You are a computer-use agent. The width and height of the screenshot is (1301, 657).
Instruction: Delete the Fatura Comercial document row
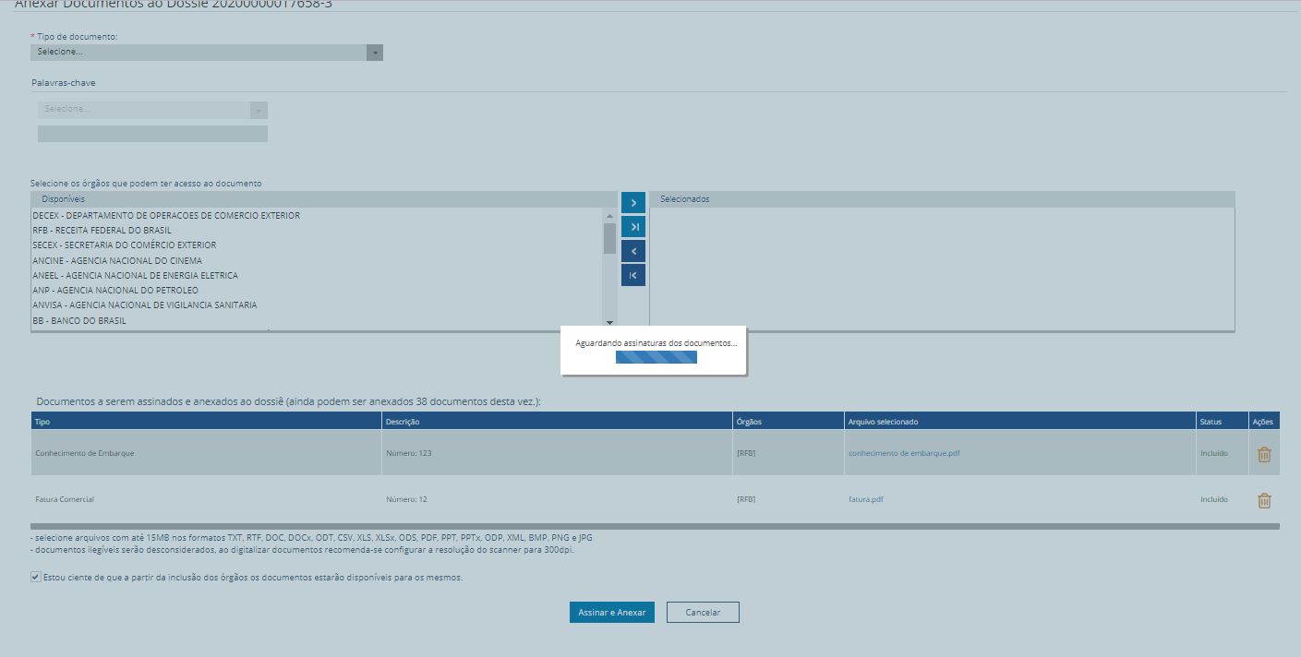point(1264,500)
